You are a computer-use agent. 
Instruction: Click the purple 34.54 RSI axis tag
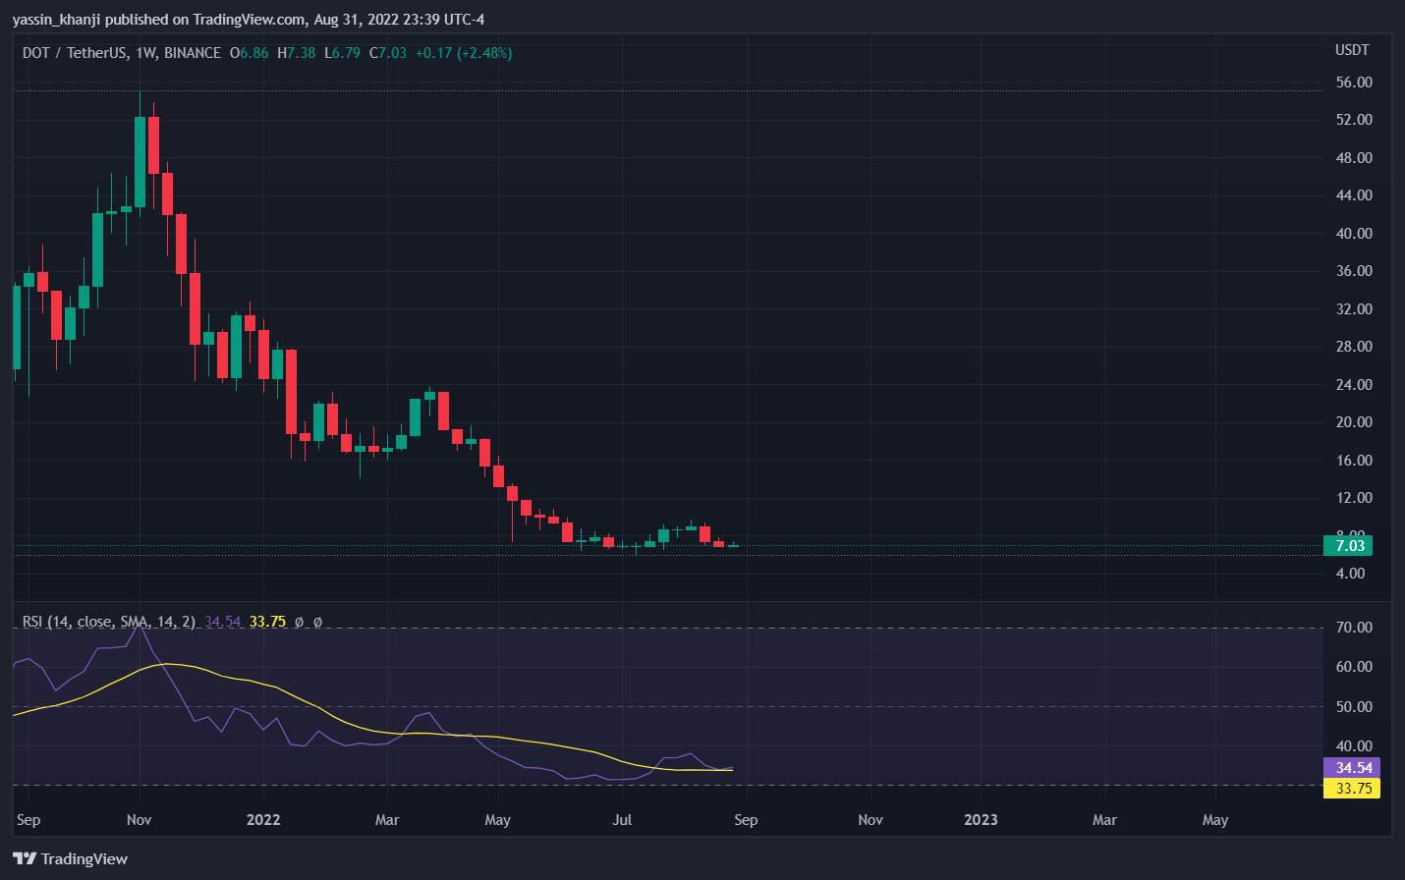tap(1352, 768)
